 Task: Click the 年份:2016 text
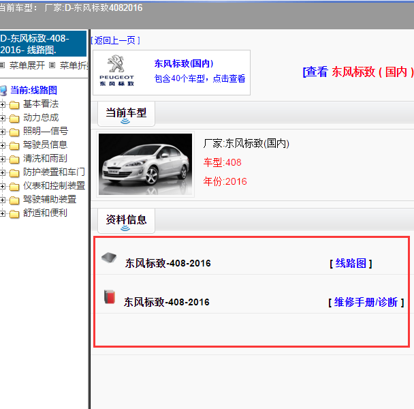[225, 181]
